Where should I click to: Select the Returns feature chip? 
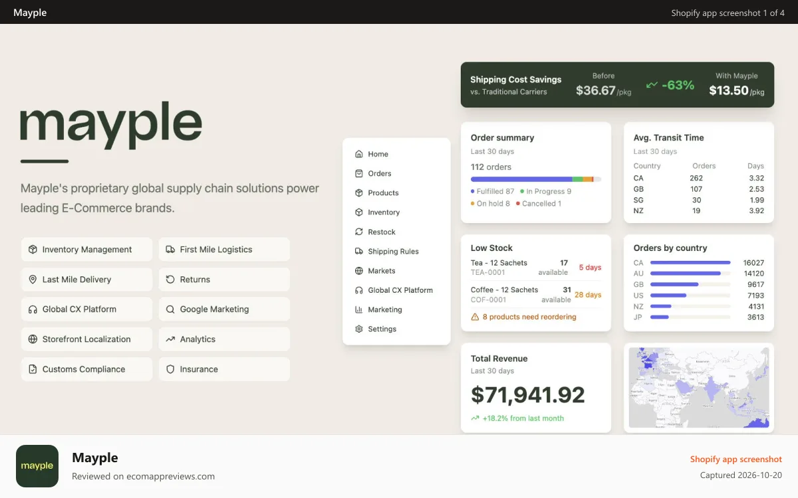pyautogui.click(x=224, y=280)
